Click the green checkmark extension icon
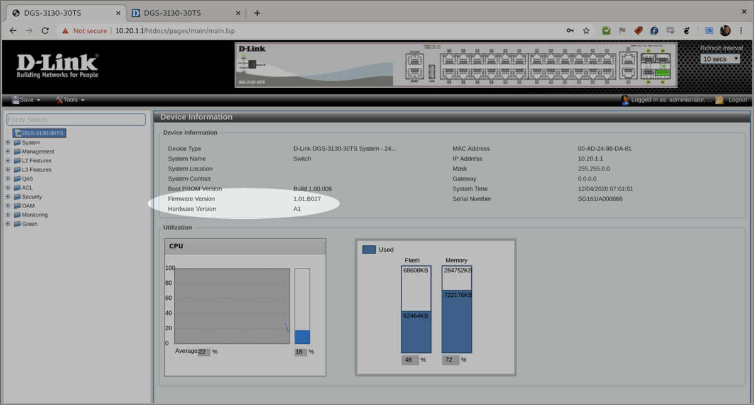754x405 pixels. click(x=606, y=30)
